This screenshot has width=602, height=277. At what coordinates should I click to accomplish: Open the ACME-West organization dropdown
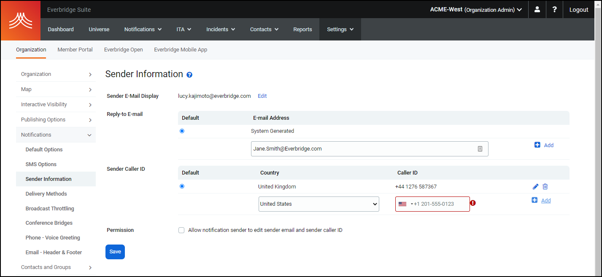coord(476,10)
